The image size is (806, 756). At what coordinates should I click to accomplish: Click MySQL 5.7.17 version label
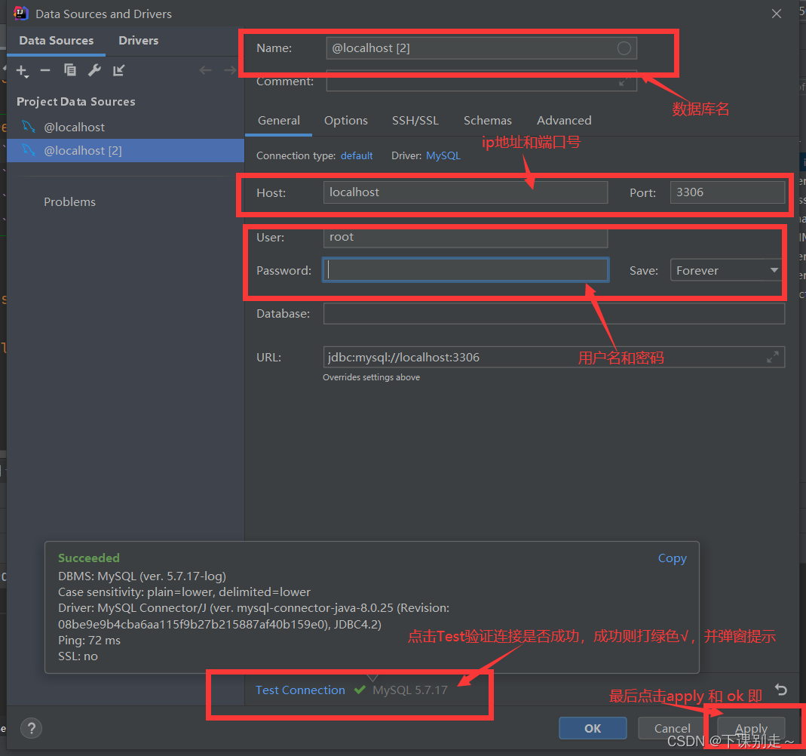point(409,690)
